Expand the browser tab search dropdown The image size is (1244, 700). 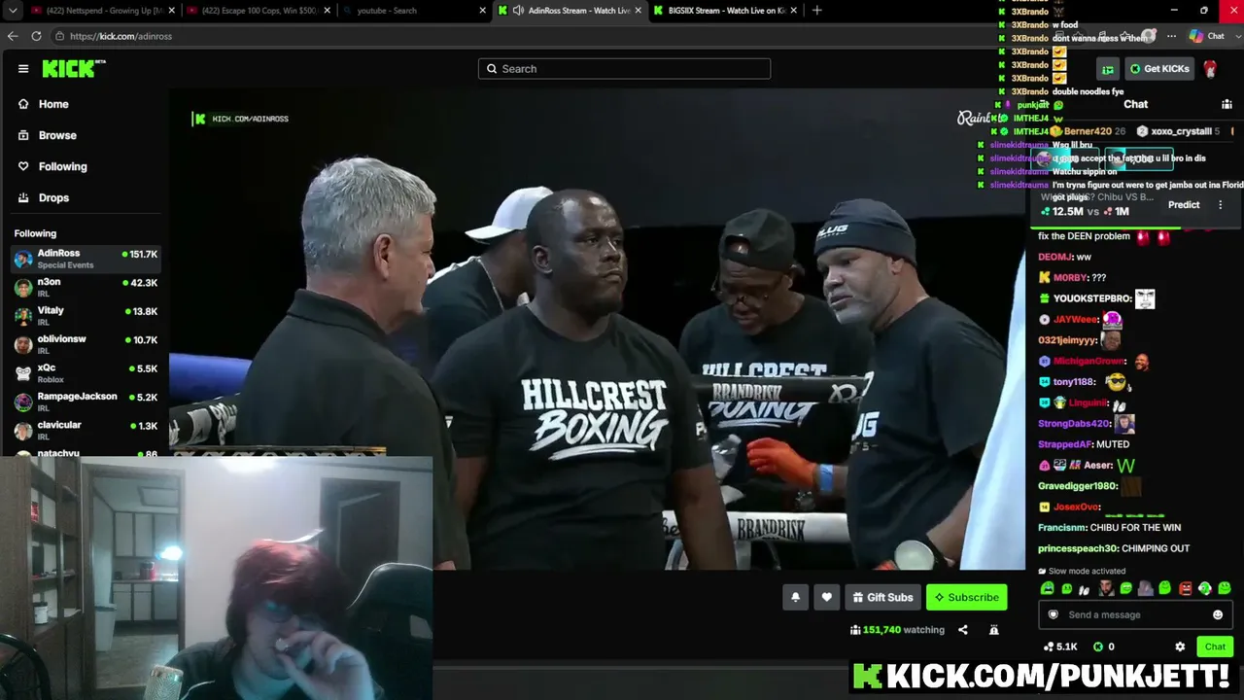(x=11, y=11)
